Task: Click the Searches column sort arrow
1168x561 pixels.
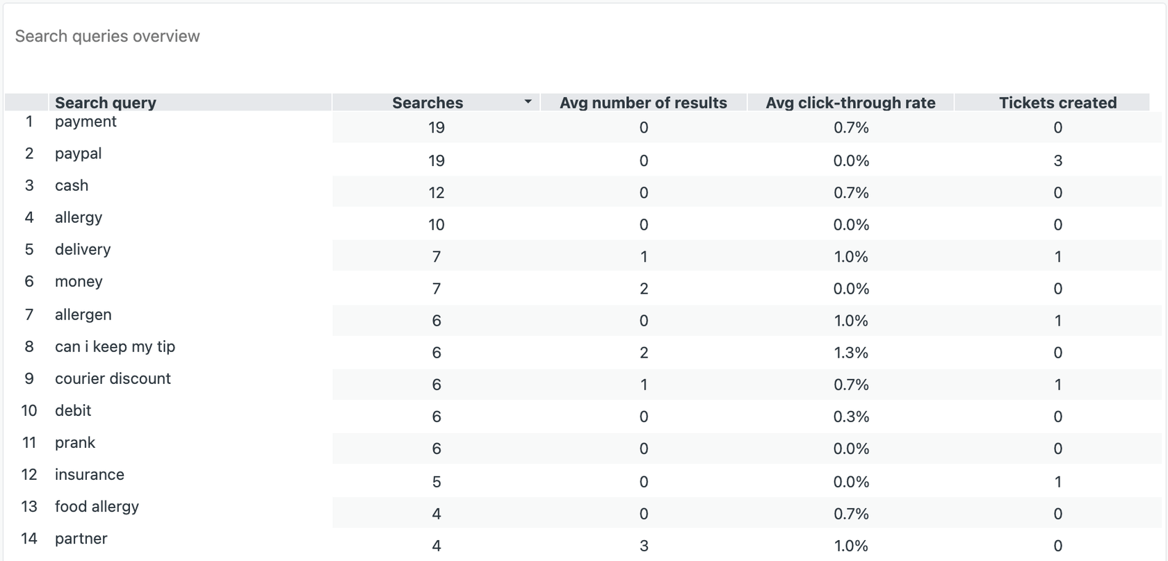Action: pos(528,102)
